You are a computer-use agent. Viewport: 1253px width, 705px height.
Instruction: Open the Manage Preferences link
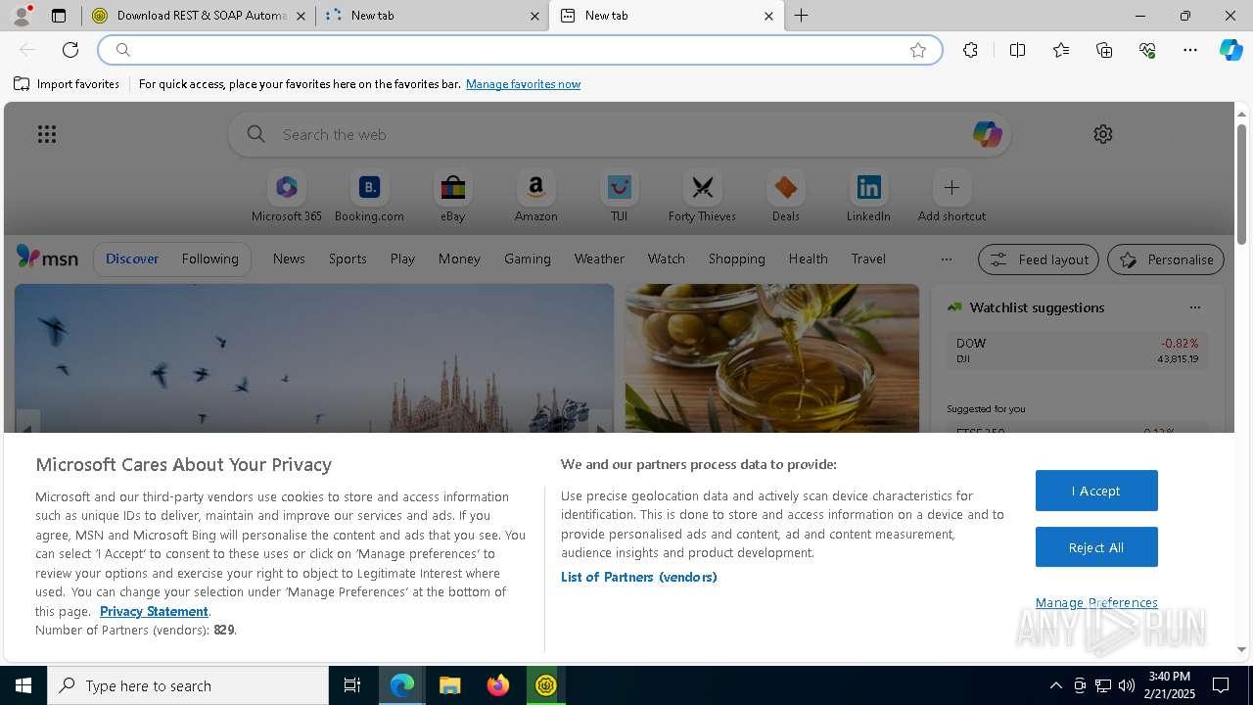[1096, 602]
